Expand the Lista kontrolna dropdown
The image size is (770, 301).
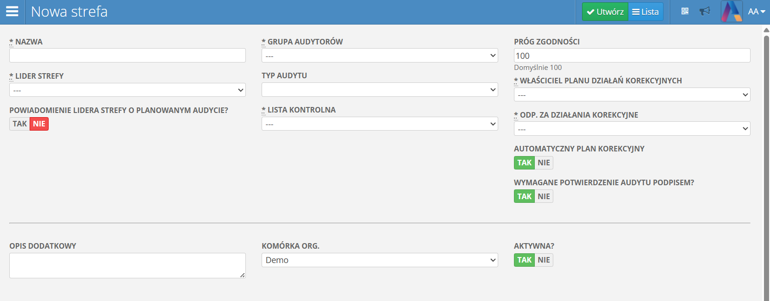coord(380,124)
